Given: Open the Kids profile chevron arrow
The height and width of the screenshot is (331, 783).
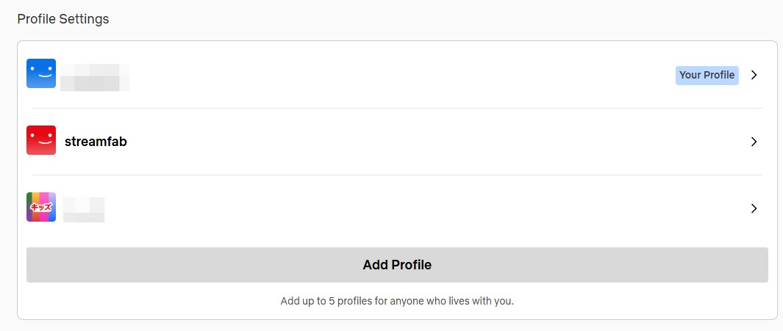Looking at the screenshot, I should [x=754, y=208].
